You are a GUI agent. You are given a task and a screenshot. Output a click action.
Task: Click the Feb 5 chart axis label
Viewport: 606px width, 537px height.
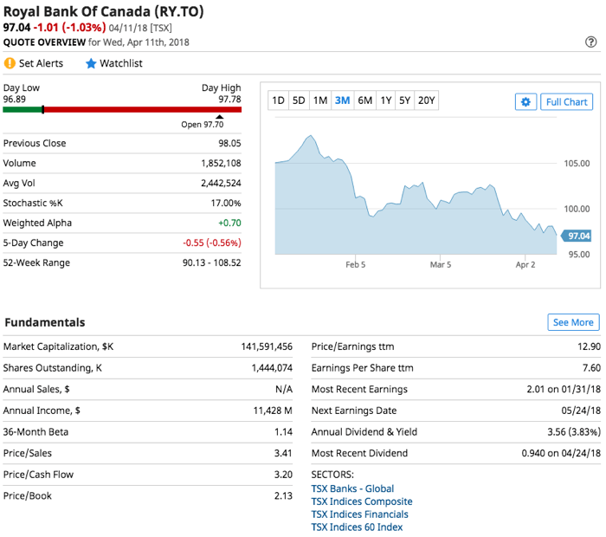(355, 265)
